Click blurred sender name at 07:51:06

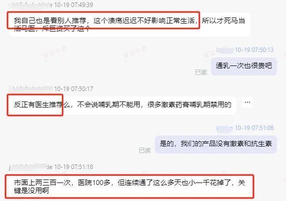224,128
